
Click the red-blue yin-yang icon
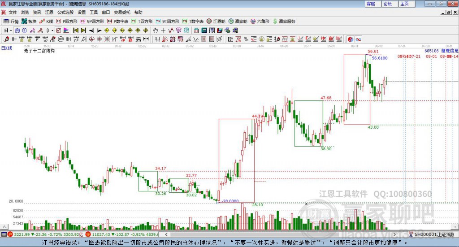[x=351, y=39]
